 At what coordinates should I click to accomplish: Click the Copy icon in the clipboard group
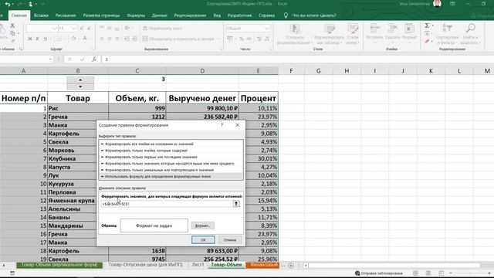(12, 33)
